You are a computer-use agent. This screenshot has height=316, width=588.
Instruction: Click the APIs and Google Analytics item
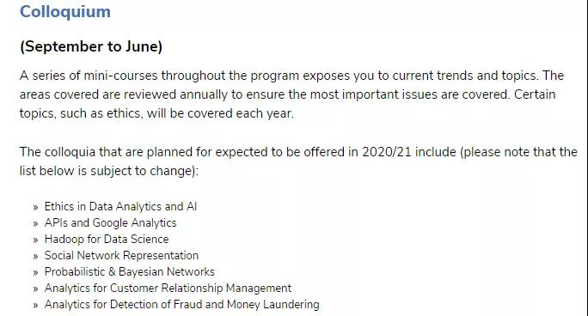coord(110,222)
